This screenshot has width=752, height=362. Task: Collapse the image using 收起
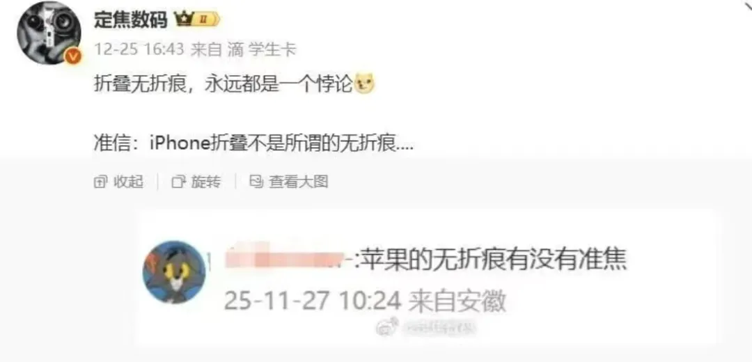tap(118, 182)
